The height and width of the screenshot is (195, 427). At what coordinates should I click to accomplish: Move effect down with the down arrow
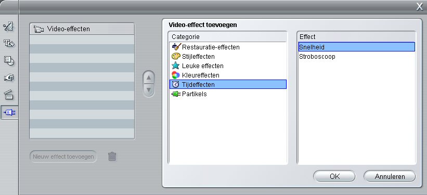pos(148,89)
